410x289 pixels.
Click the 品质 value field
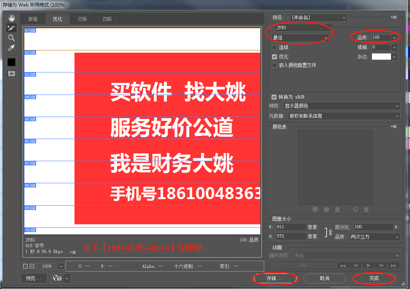click(381, 38)
